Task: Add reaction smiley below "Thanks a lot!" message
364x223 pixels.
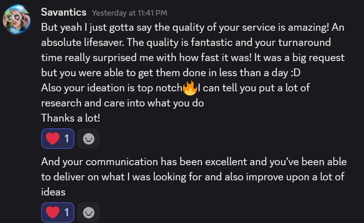Action: pos(88,139)
